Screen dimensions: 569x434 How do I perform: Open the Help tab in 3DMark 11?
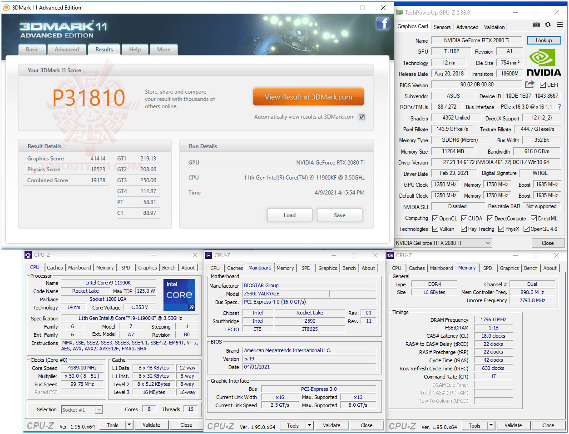[x=135, y=50]
